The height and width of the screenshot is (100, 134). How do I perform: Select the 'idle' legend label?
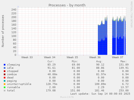coord(10,68)
